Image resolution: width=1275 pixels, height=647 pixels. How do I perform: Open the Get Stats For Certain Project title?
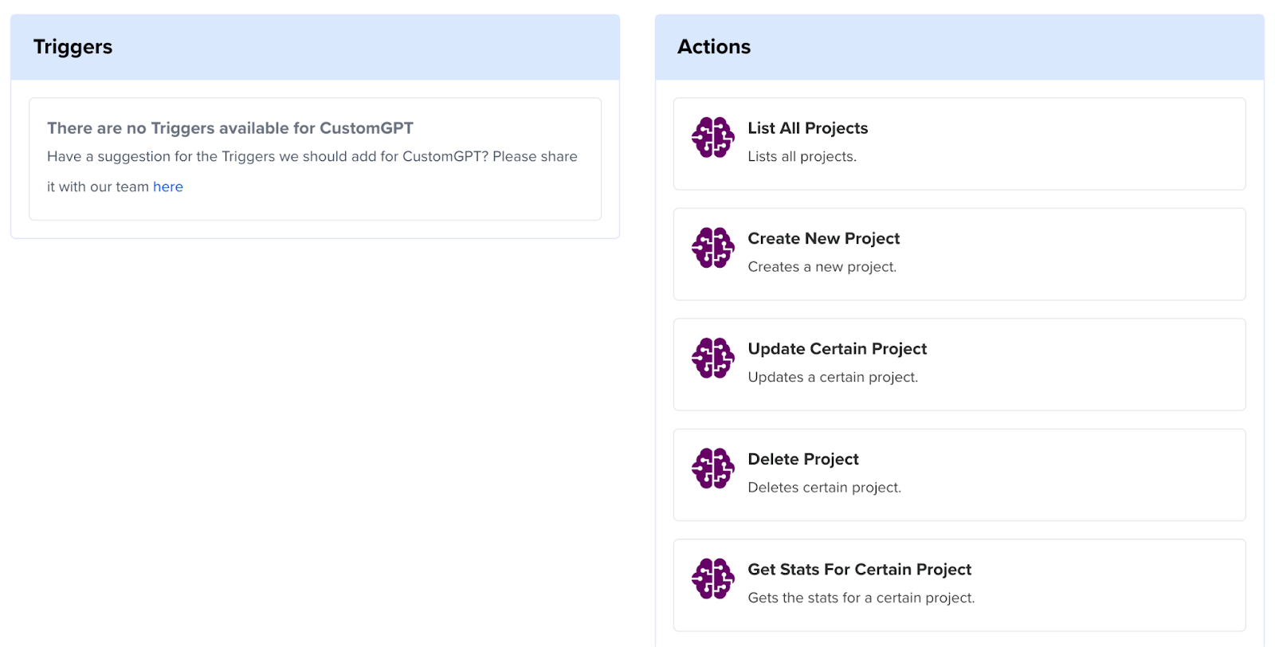(x=859, y=570)
